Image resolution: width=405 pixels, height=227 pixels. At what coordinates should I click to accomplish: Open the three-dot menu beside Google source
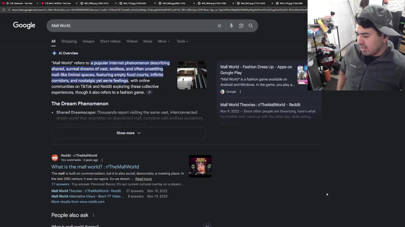point(240,92)
